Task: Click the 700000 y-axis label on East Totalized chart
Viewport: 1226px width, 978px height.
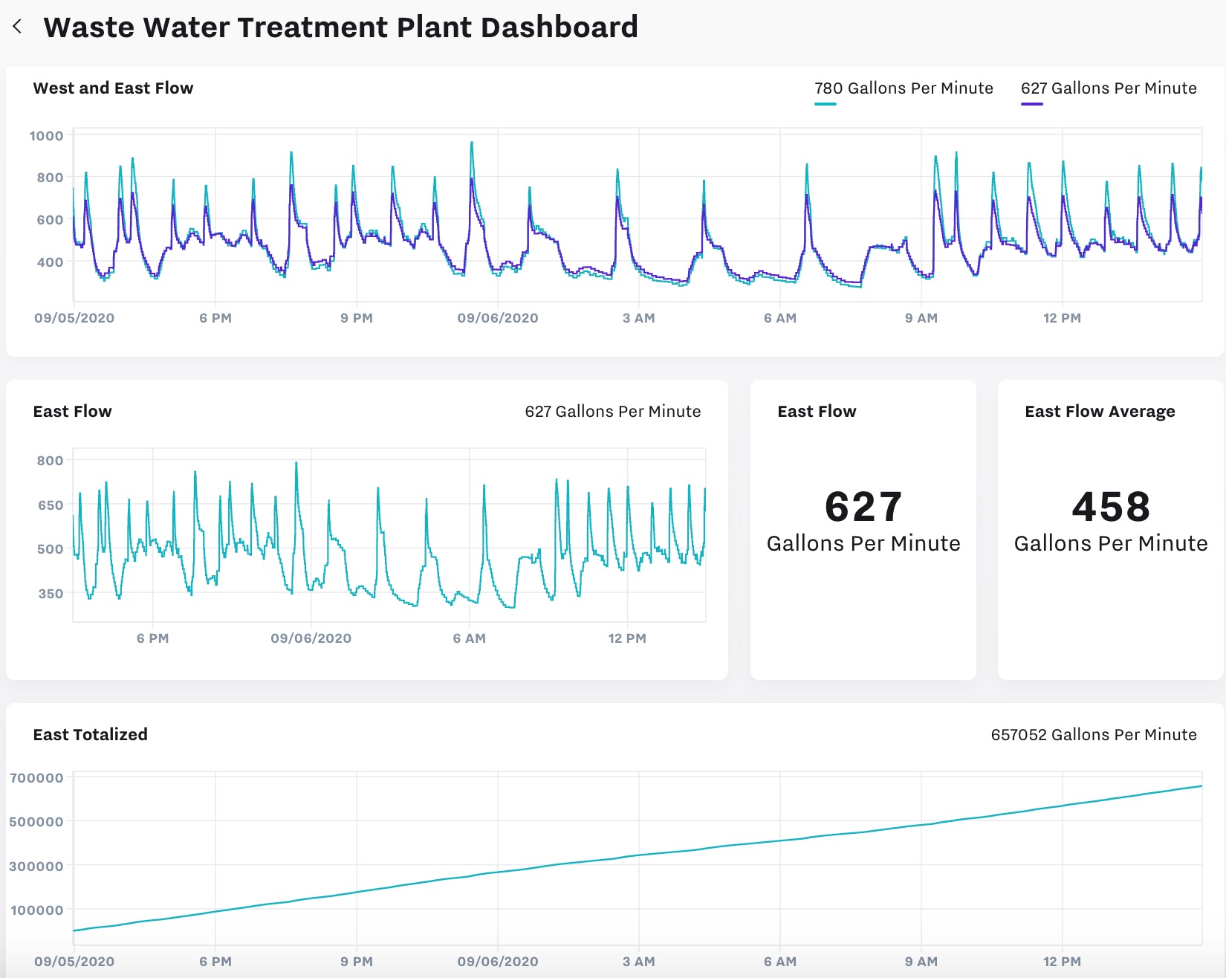Action: pyautogui.click(x=36, y=778)
